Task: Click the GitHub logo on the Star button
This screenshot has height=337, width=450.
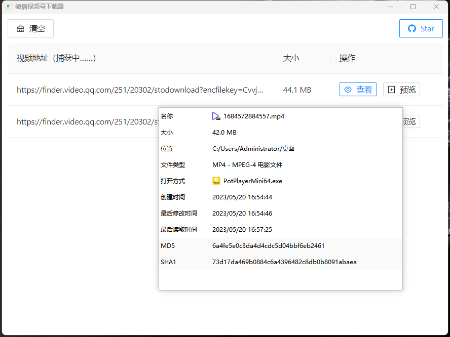Action: tap(411, 28)
